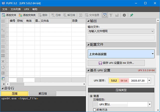Select the 普通 radio button

[x=91, y=96]
